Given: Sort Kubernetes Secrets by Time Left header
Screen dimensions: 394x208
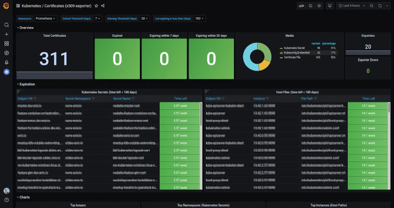Looking at the screenshot, I should (180, 99).
